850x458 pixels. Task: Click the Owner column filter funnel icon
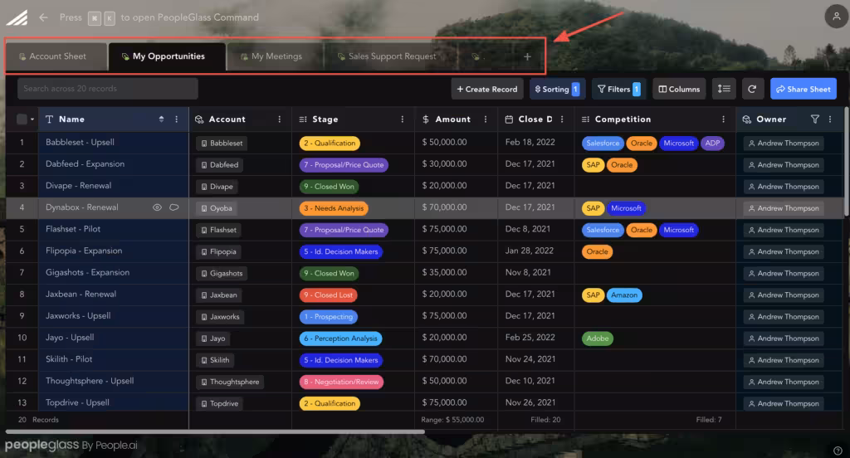815,119
